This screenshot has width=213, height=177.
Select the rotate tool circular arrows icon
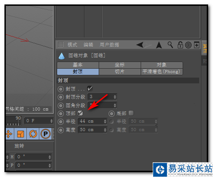33,134
